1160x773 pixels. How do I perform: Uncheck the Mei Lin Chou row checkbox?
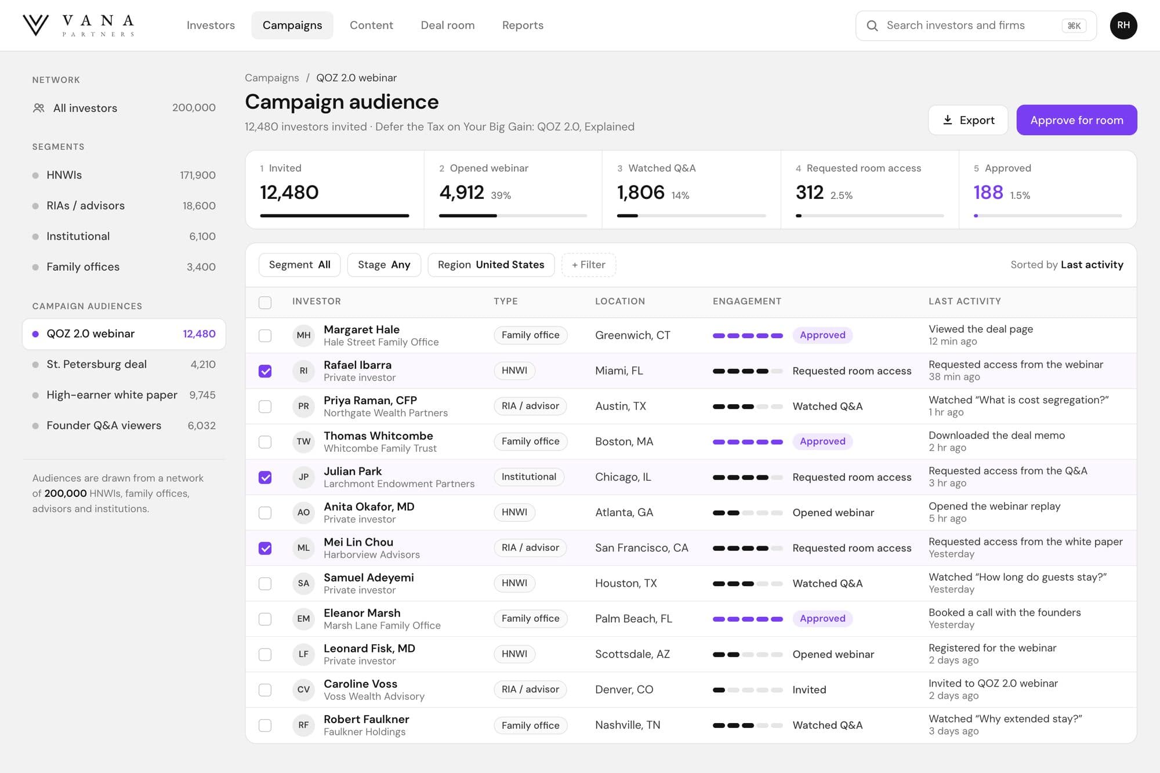click(265, 547)
